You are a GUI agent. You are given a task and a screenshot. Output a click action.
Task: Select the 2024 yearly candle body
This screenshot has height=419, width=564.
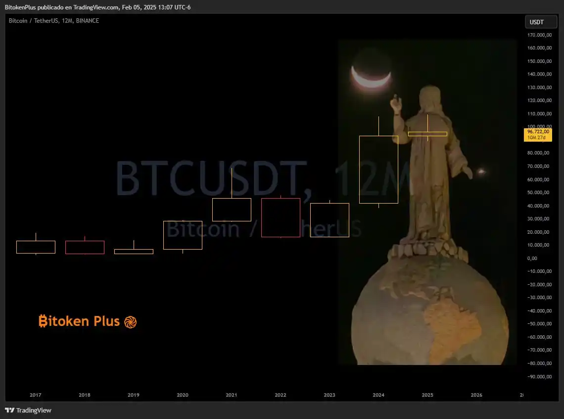tap(378, 169)
